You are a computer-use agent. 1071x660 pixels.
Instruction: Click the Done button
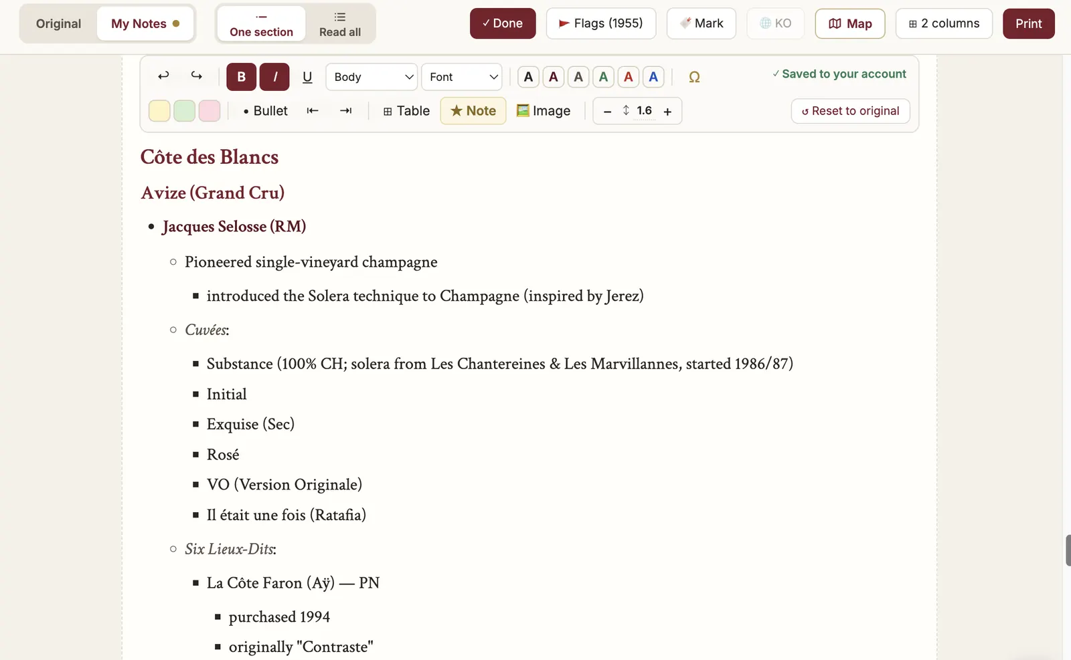point(503,23)
